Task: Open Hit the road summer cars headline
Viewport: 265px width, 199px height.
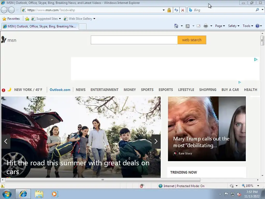Action: [x=78, y=167]
